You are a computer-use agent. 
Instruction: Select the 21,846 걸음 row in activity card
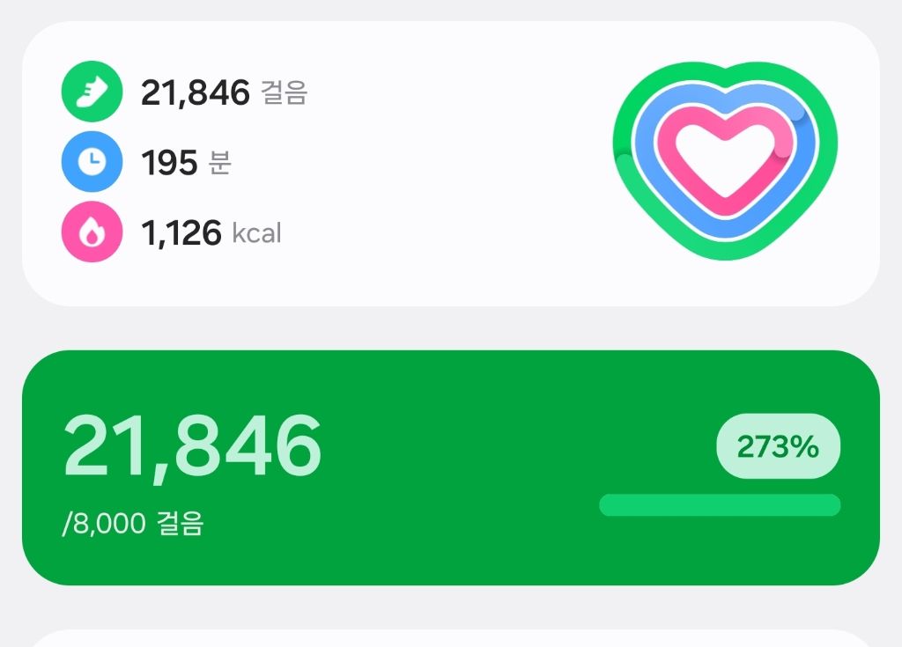(196, 92)
